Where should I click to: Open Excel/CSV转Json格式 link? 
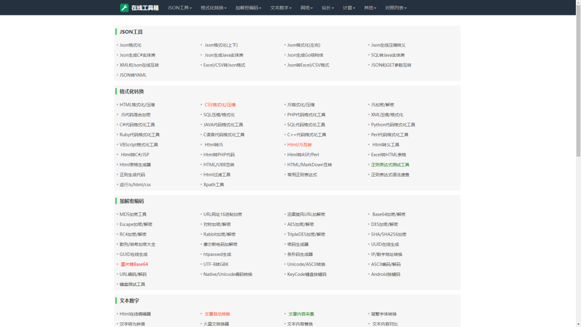[x=224, y=65]
